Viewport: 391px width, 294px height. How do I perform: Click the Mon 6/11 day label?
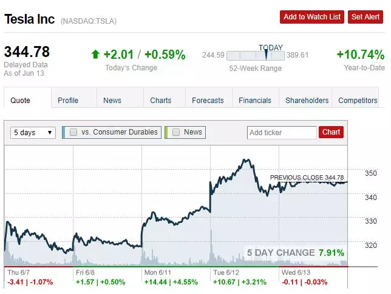point(156,273)
